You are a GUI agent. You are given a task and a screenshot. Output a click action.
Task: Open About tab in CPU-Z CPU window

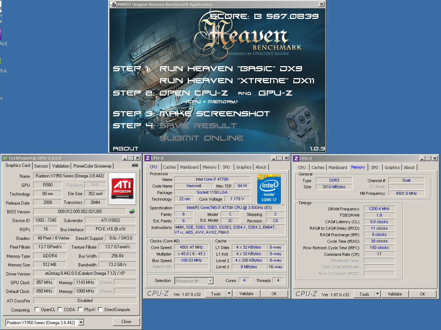point(261,167)
